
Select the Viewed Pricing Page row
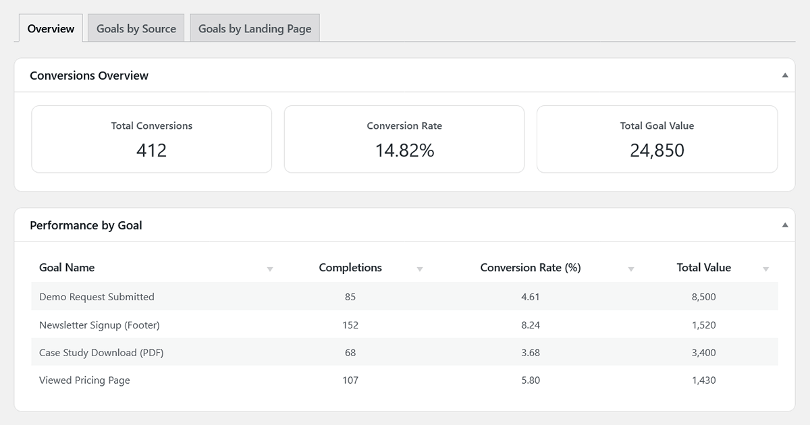(405, 380)
